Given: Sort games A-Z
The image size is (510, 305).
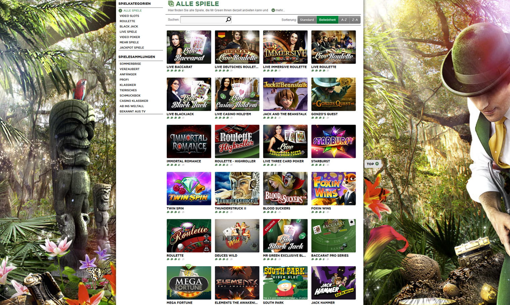Looking at the screenshot, I should click(344, 20).
